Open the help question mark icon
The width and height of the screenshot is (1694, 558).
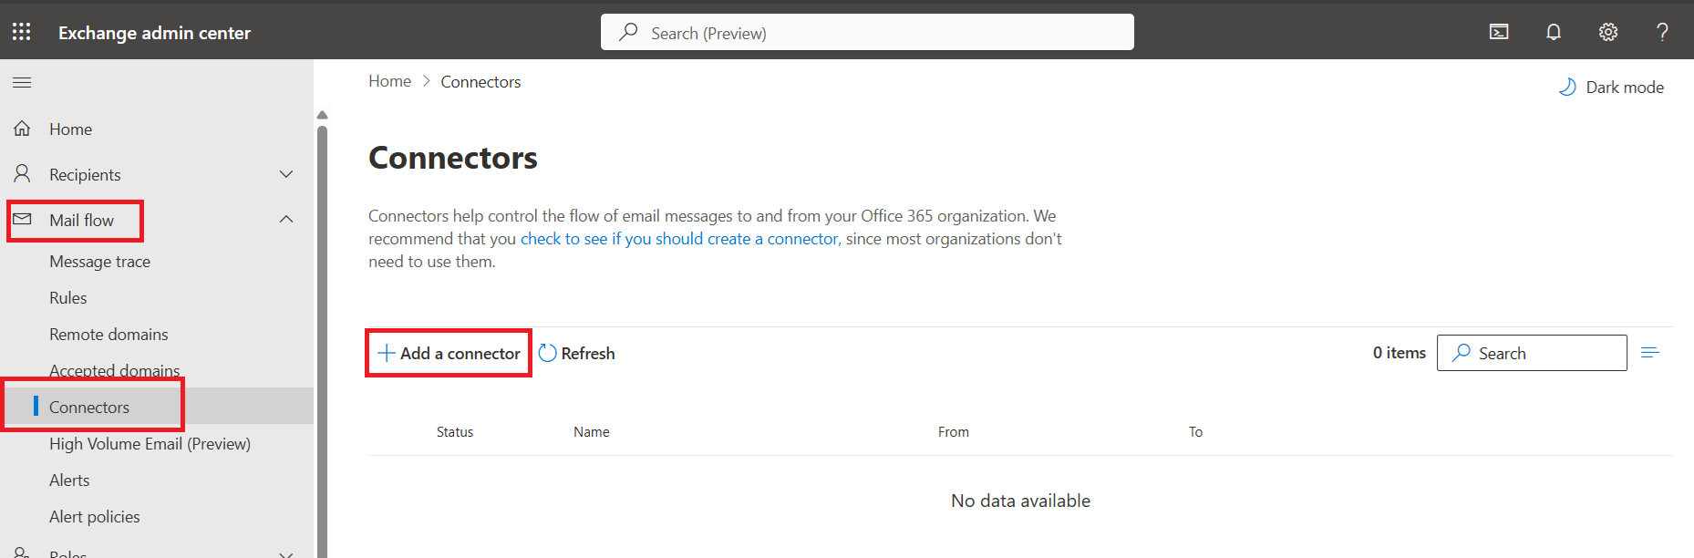point(1663,32)
